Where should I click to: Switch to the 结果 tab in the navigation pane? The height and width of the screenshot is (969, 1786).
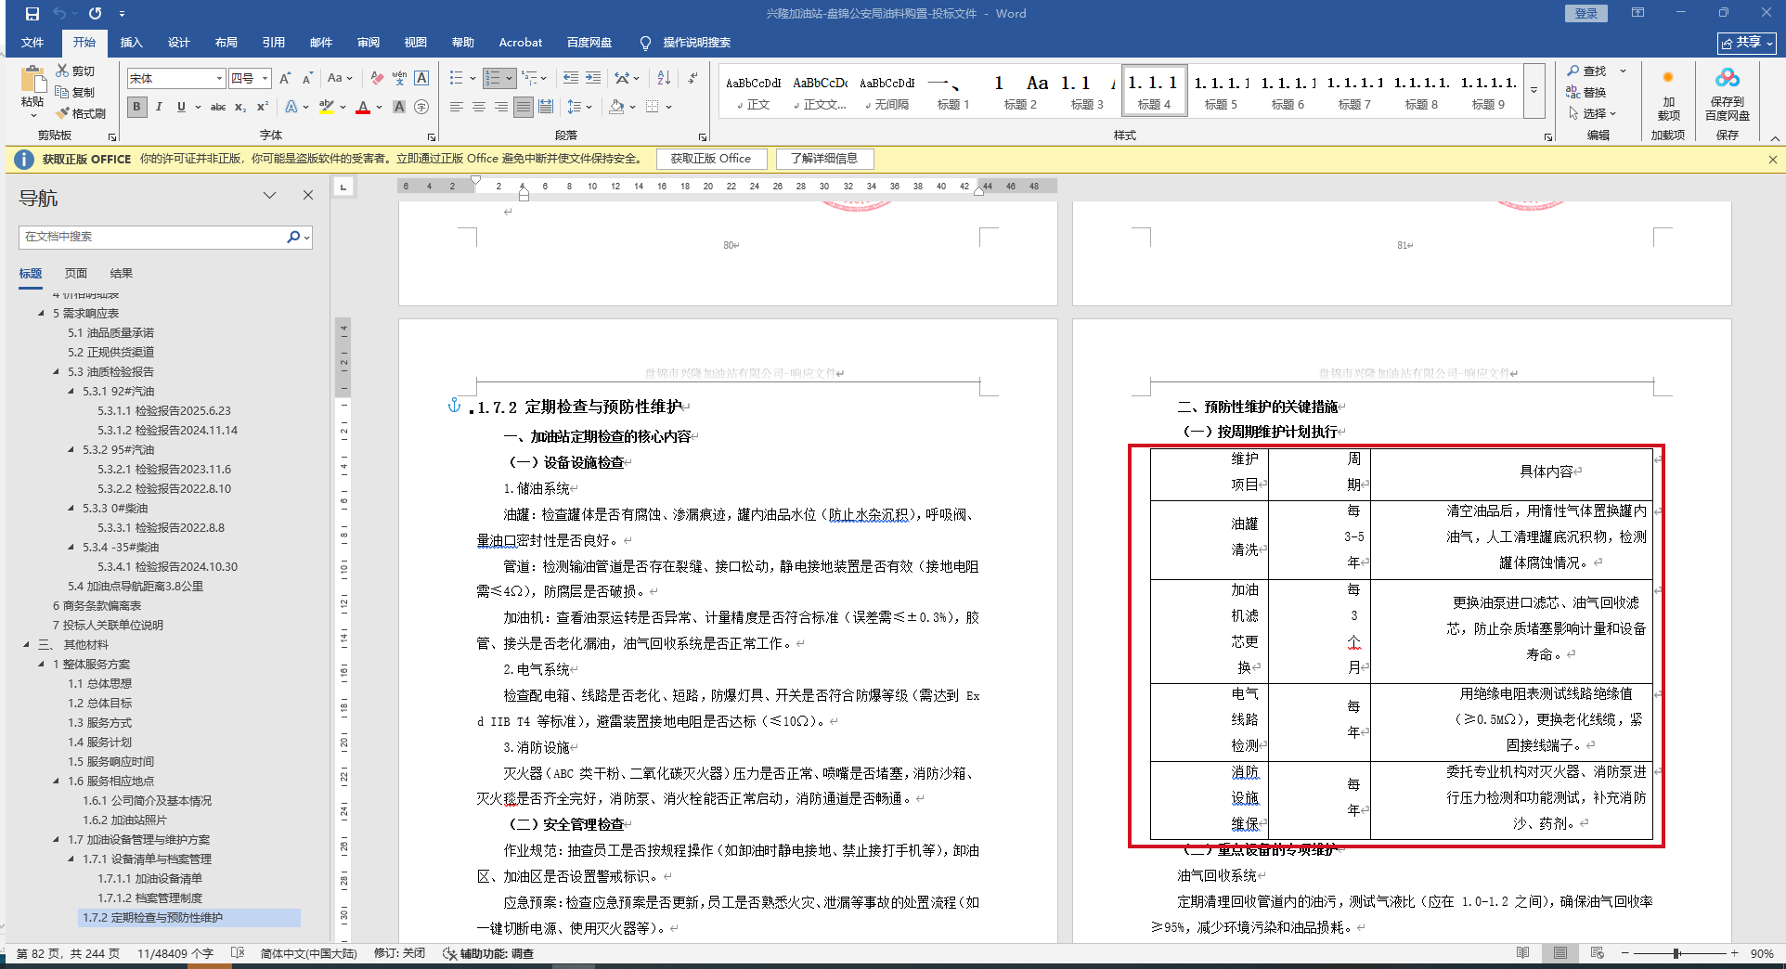[x=122, y=273]
